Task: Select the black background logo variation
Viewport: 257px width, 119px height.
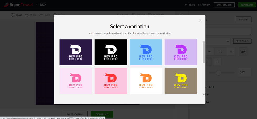Action: (111, 52)
